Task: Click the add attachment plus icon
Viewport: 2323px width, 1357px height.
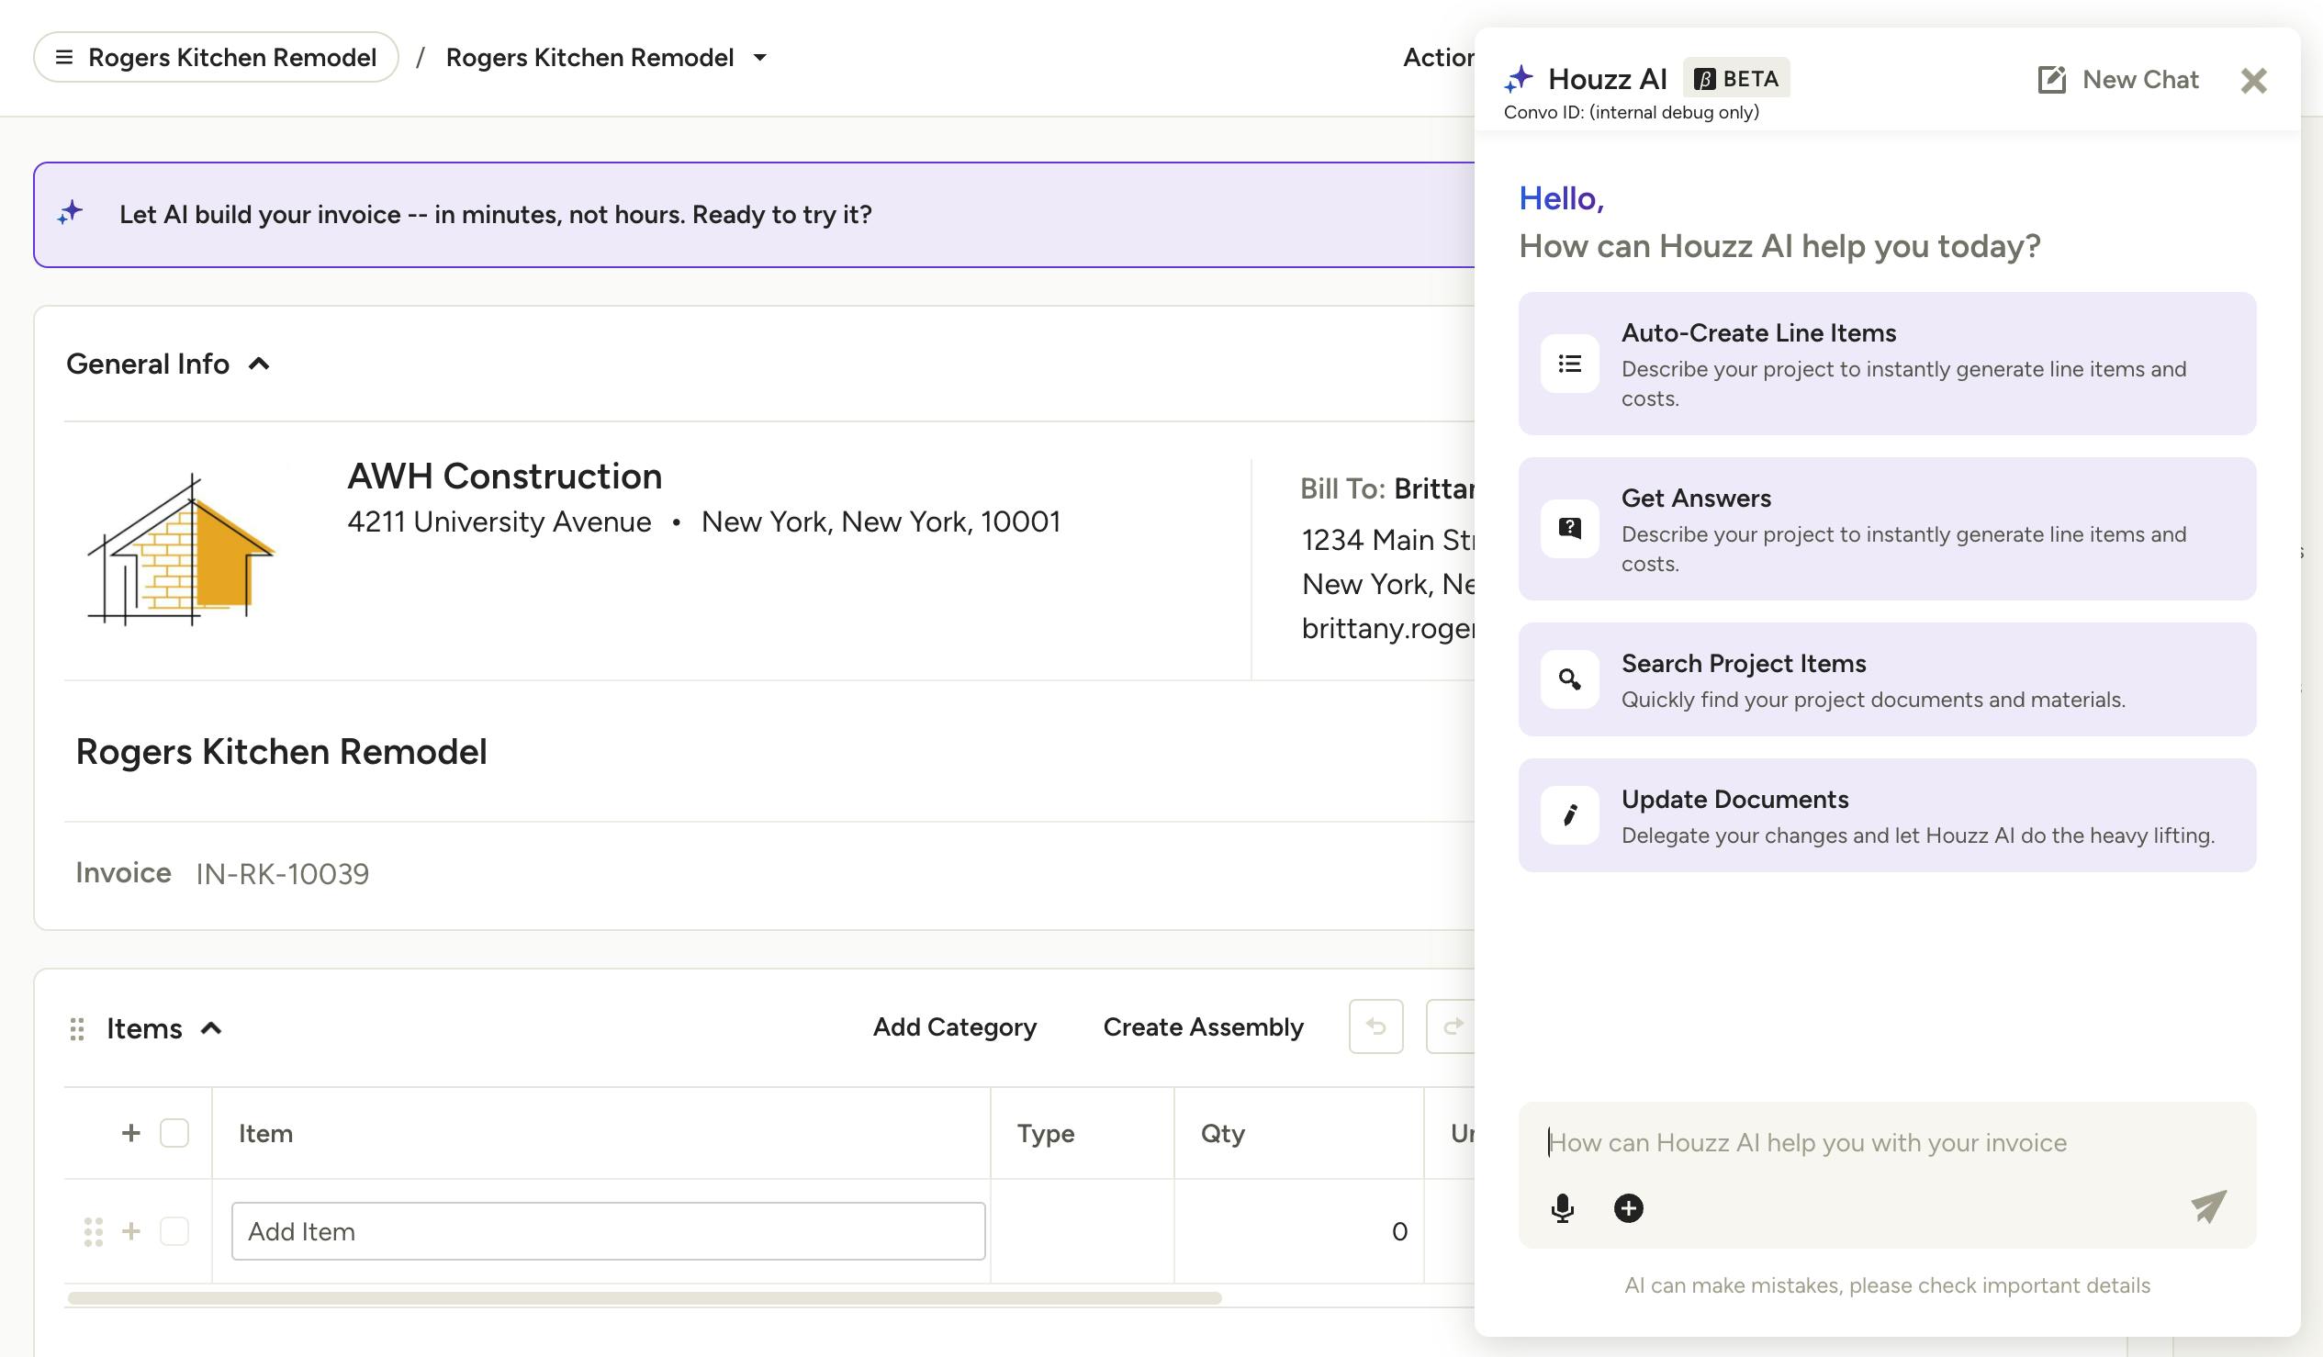Action: [x=1629, y=1207]
